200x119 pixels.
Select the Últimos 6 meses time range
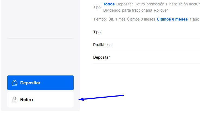(172, 19)
